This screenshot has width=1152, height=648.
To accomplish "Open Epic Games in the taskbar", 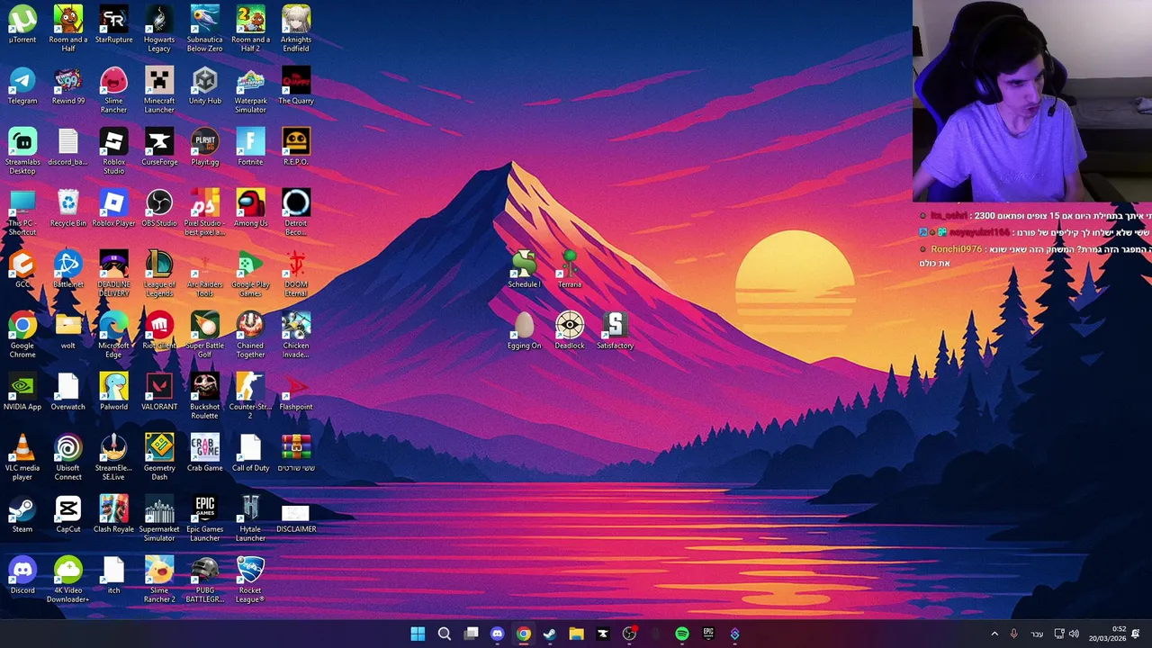I will (708, 634).
